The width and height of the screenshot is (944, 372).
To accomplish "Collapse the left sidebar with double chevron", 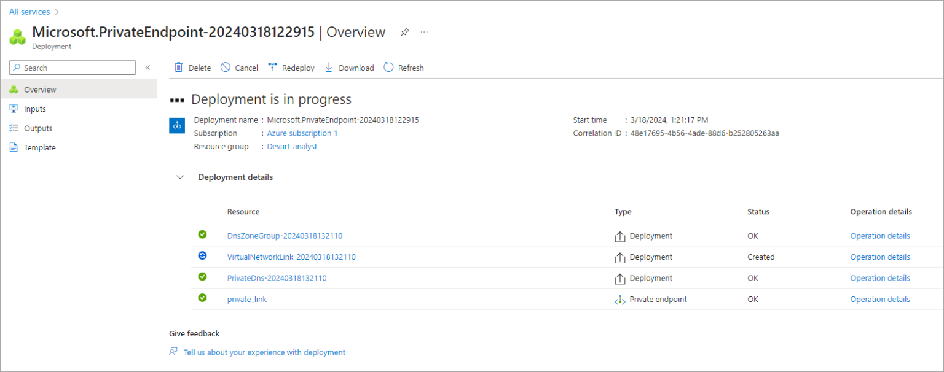I will (147, 68).
